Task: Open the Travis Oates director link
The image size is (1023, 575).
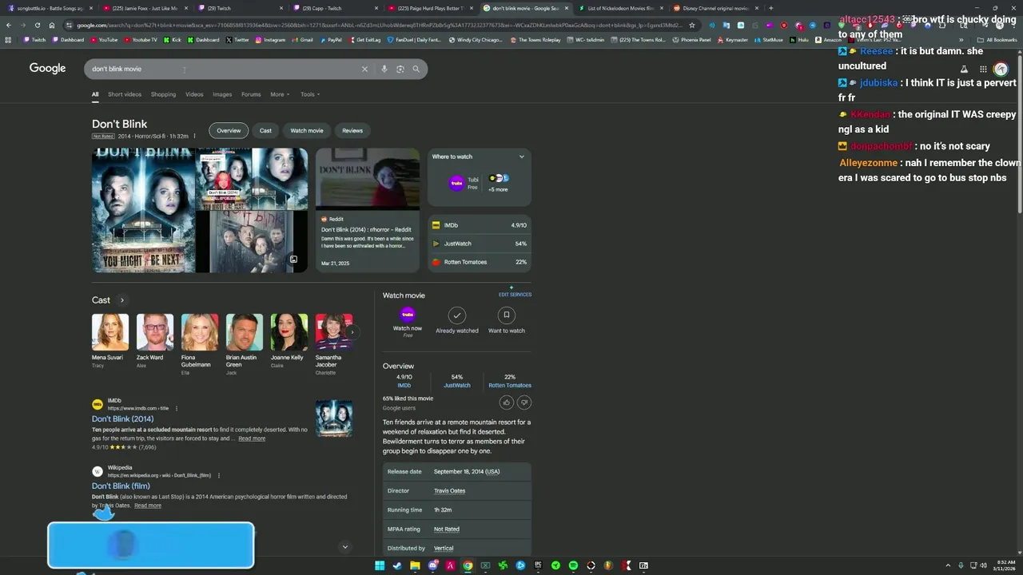Action: coord(449,490)
